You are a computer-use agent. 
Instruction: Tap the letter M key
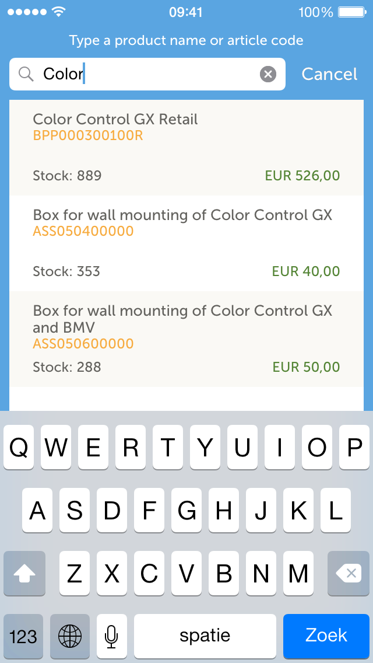(298, 574)
